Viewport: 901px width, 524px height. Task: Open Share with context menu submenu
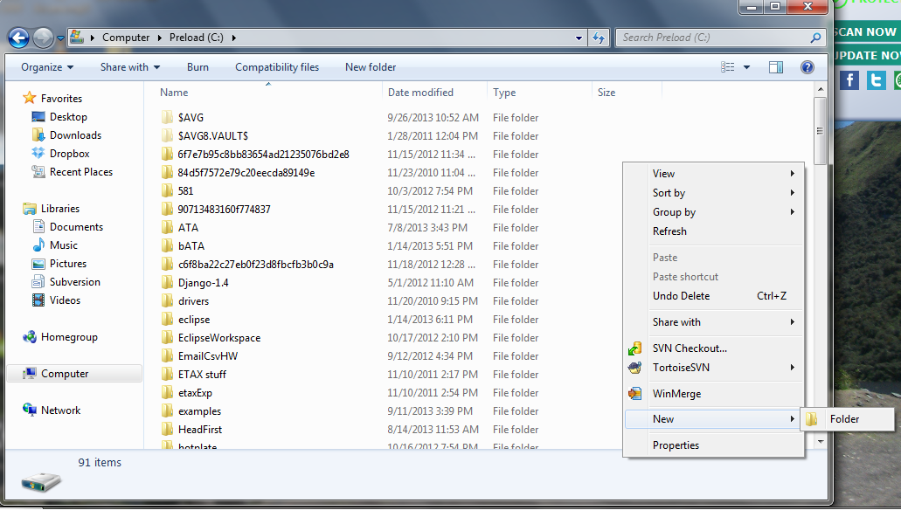[x=714, y=322]
